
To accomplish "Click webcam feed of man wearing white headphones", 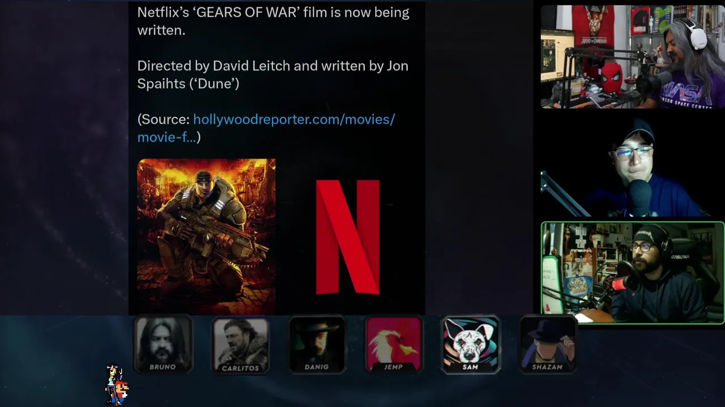I will [x=633, y=57].
